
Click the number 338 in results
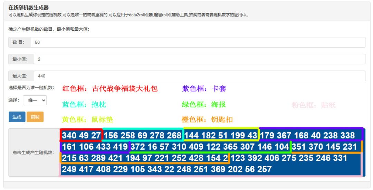click(348, 135)
